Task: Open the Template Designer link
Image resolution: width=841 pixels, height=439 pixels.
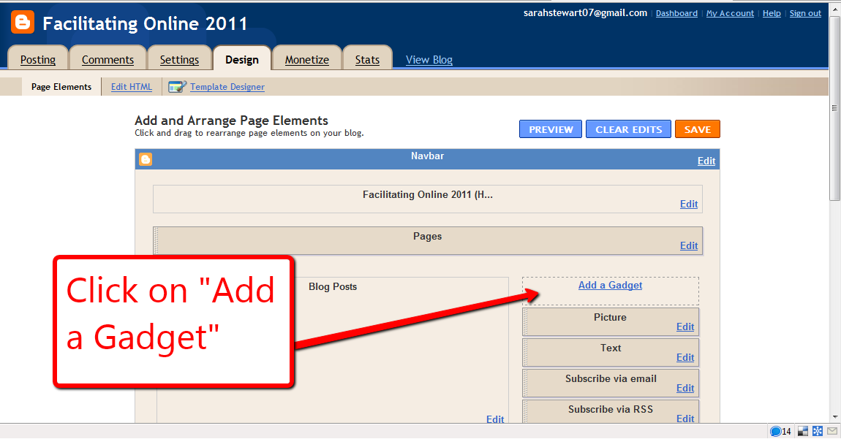Action: click(227, 87)
